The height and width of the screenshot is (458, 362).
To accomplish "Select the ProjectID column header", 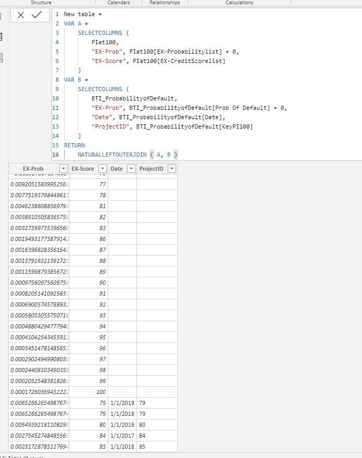I will pos(151,169).
